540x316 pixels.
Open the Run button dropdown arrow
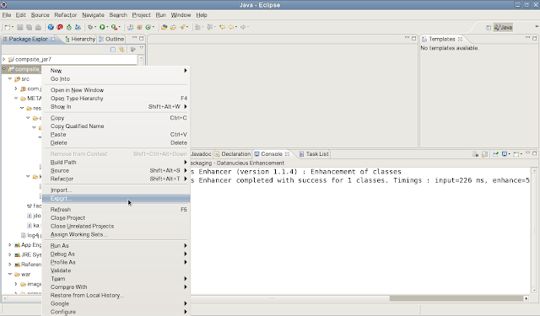[x=107, y=27]
